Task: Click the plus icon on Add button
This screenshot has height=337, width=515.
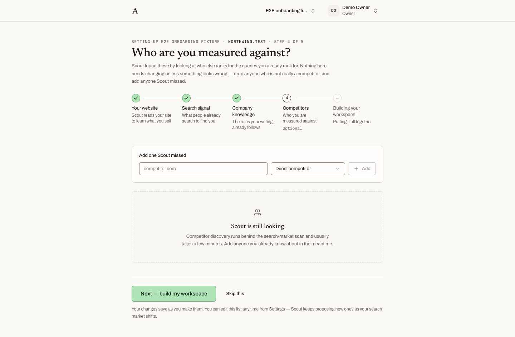Action: pyautogui.click(x=356, y=169)
